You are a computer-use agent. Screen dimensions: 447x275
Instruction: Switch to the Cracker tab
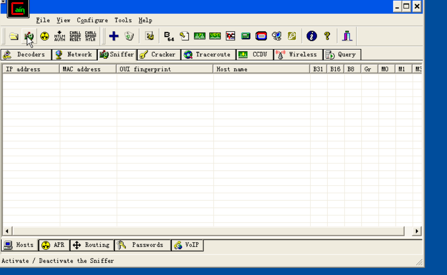coord(159,55)
